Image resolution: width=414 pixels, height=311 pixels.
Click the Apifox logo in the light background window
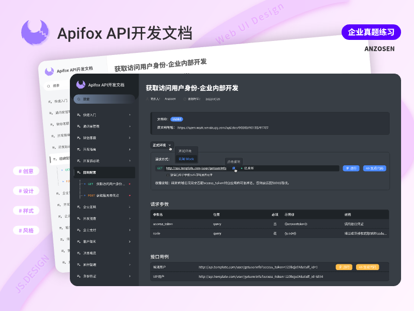(x=49, y=71)
